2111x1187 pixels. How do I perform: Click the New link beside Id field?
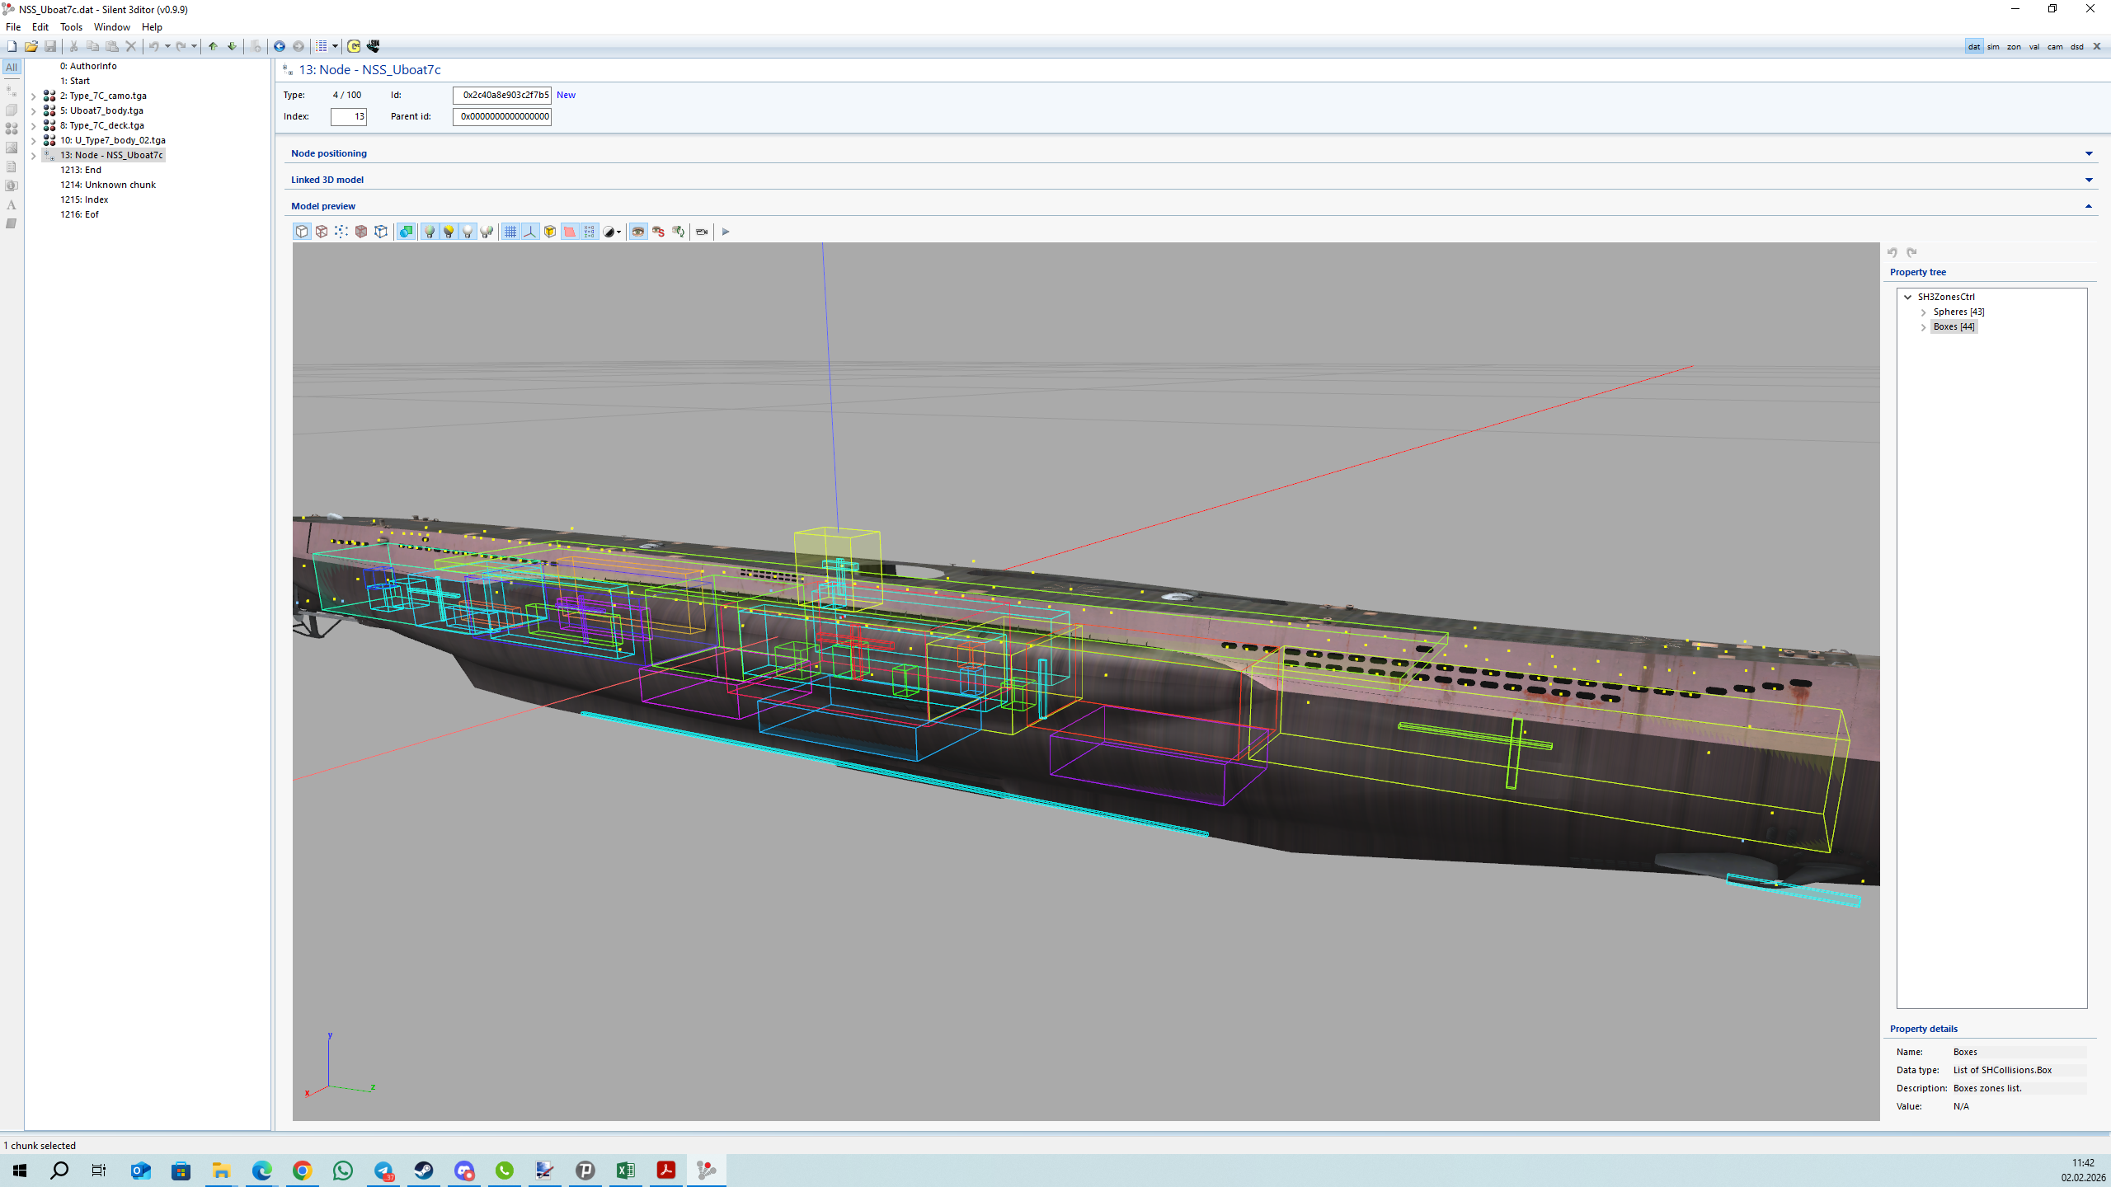tap(566, 95)
